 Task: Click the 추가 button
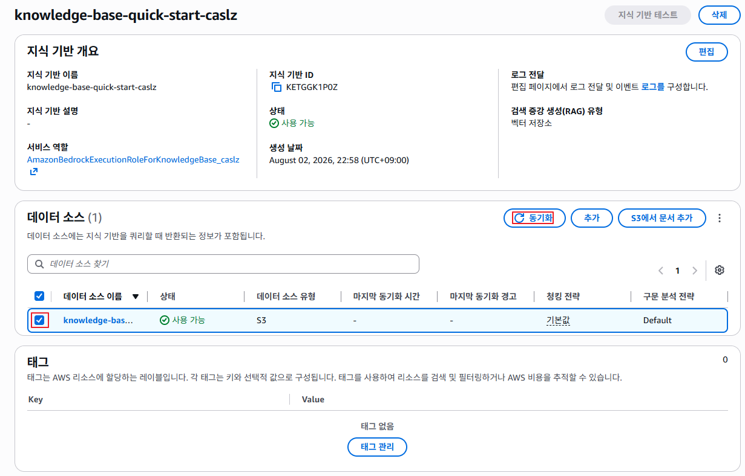point(592,218)
